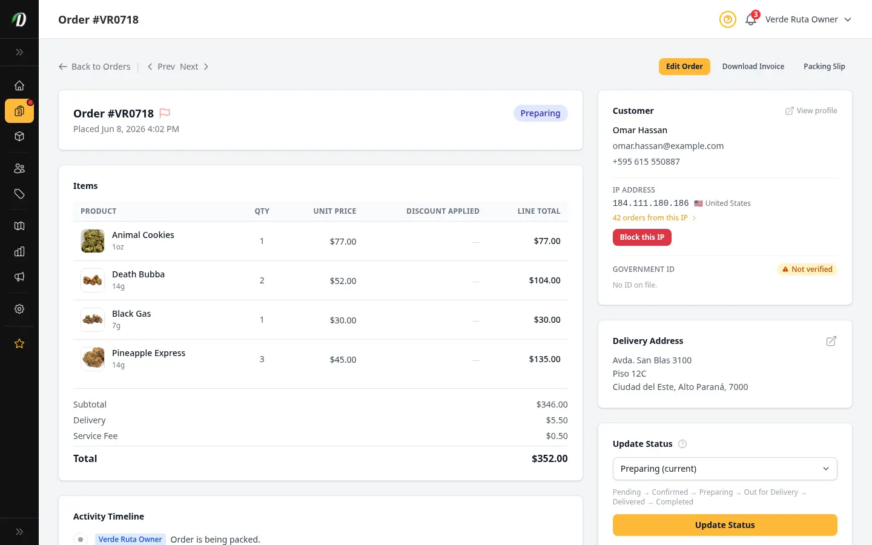
Task: Click the Preparing status badge
Action: pyautogui.click(x=540, y=113)
